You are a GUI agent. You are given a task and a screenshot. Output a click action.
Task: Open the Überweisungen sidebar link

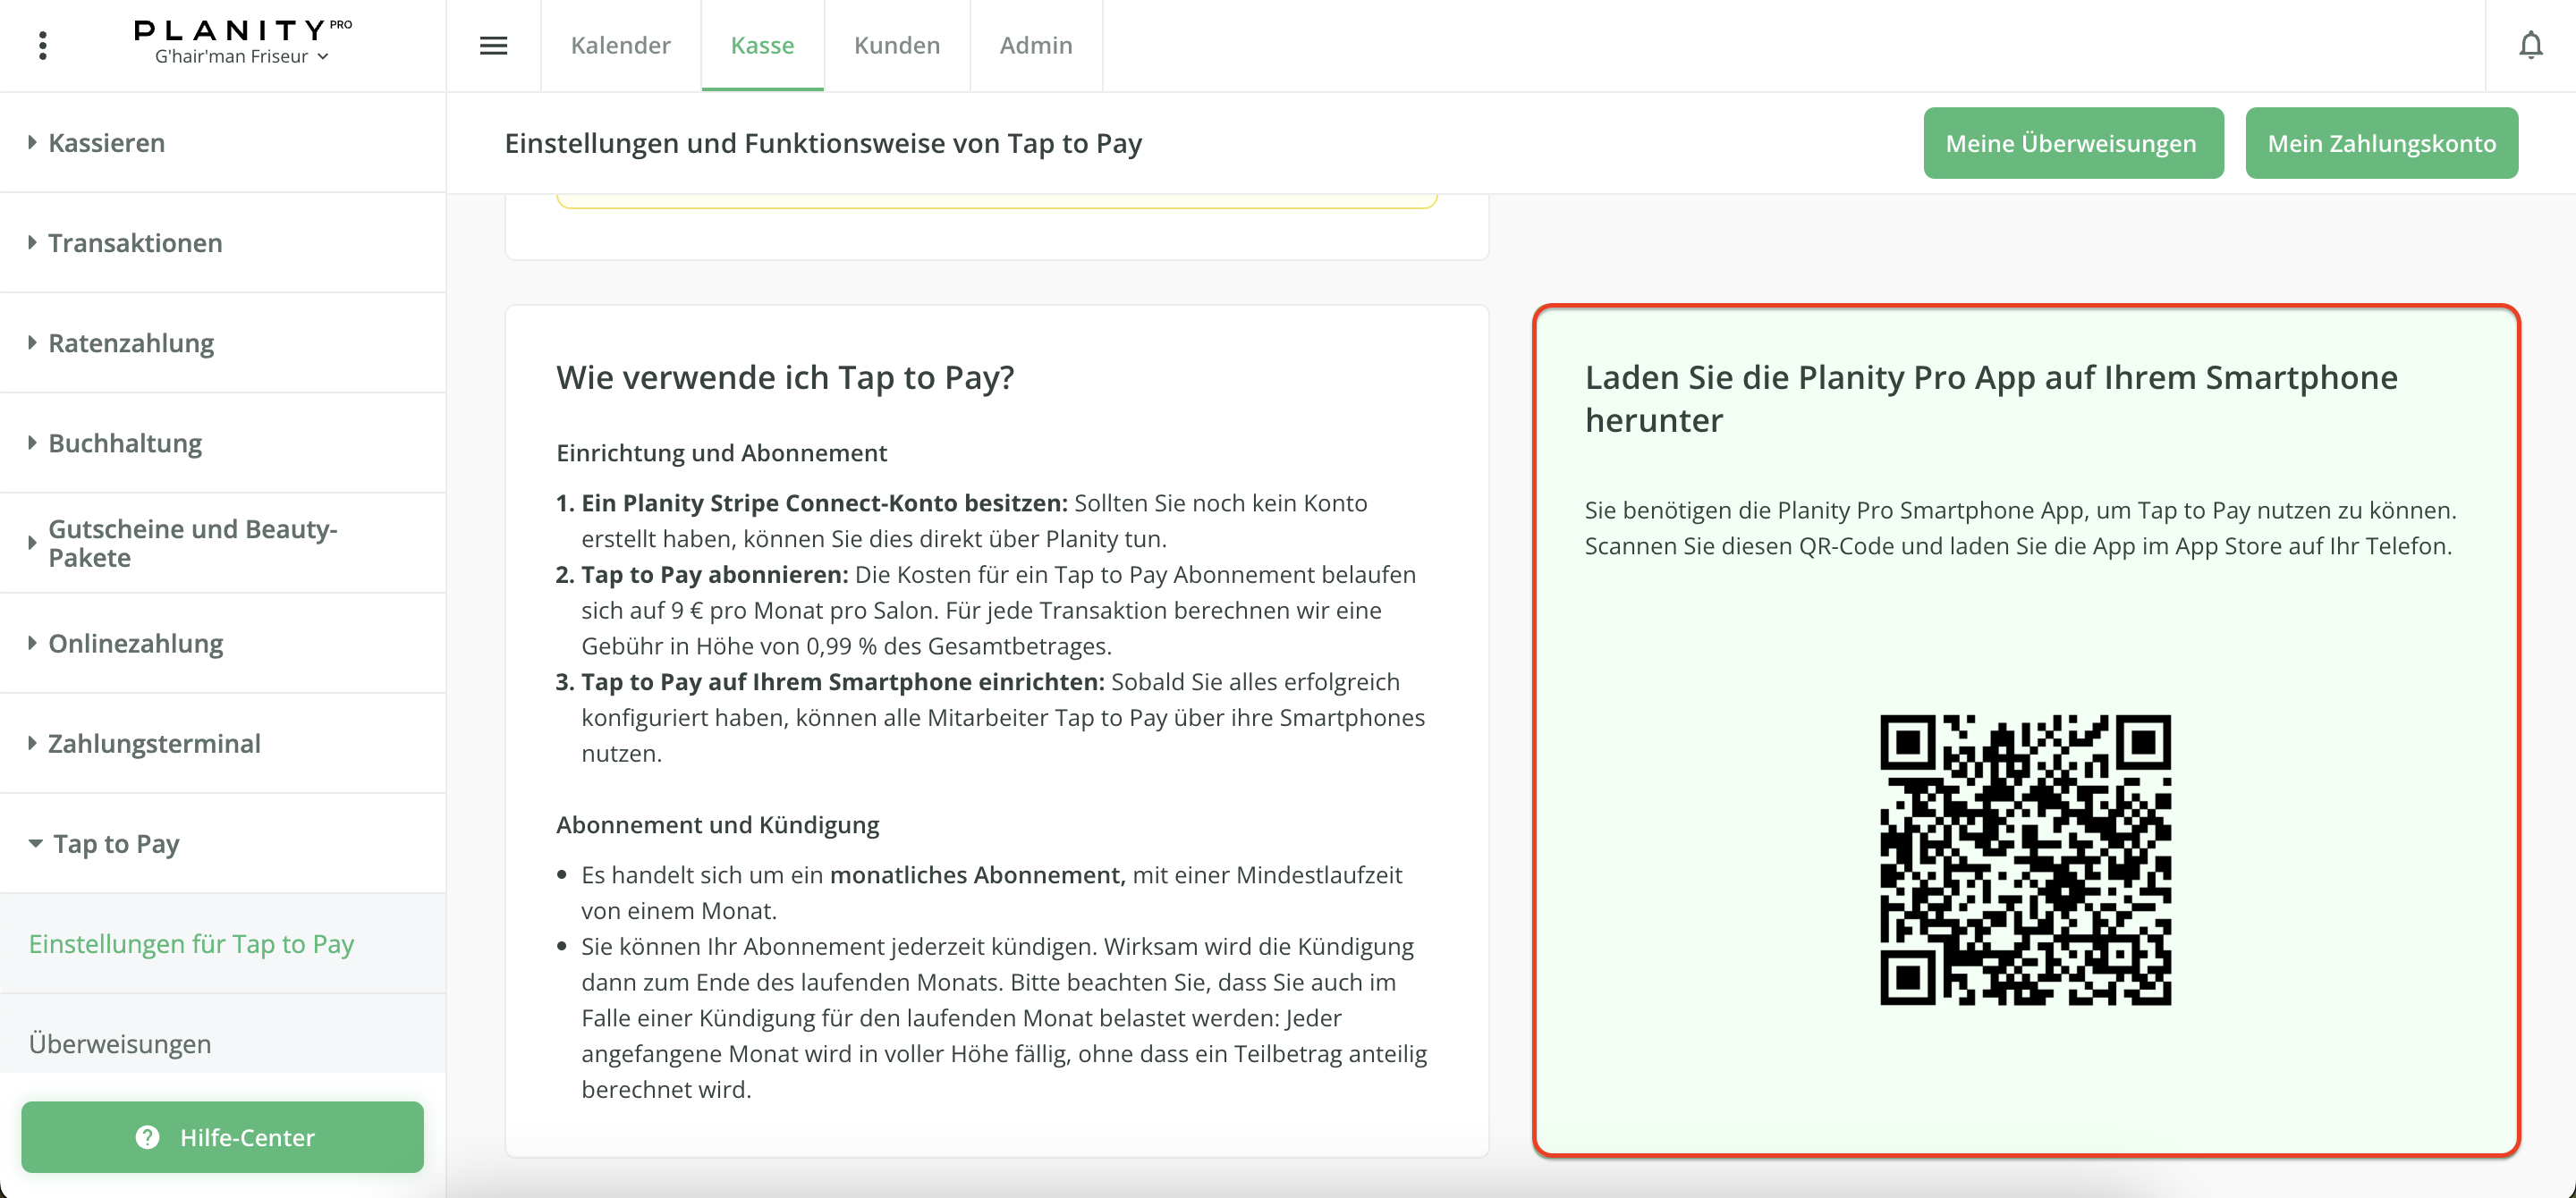click(120, 1043)
